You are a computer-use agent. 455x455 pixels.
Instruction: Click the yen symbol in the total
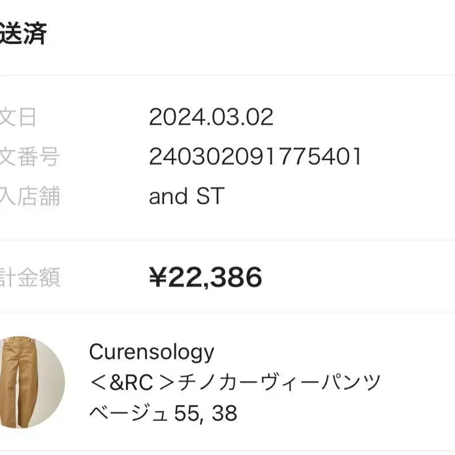(x=158, y=277)
